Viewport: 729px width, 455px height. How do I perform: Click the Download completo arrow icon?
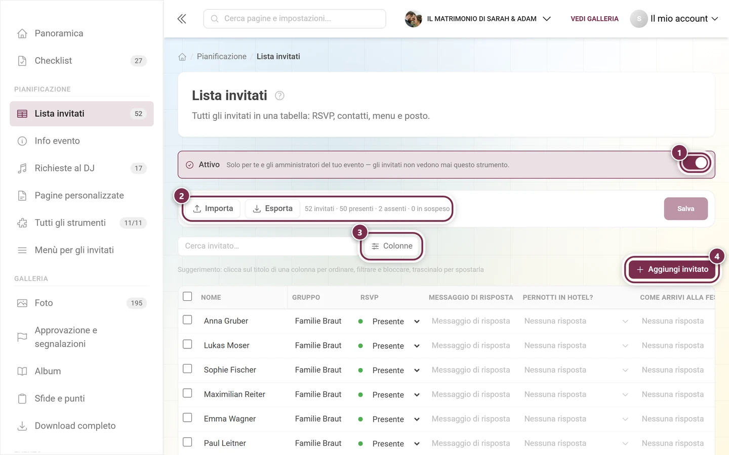click(x=22, y=426)
